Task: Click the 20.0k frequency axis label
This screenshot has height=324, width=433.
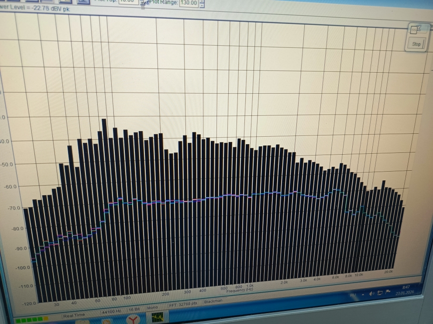Action: [388, 272]
